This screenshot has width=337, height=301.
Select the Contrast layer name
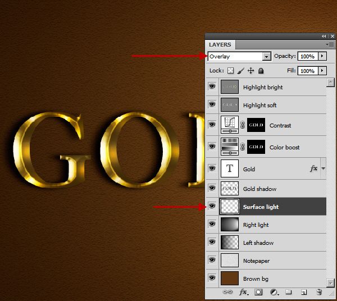280,125
